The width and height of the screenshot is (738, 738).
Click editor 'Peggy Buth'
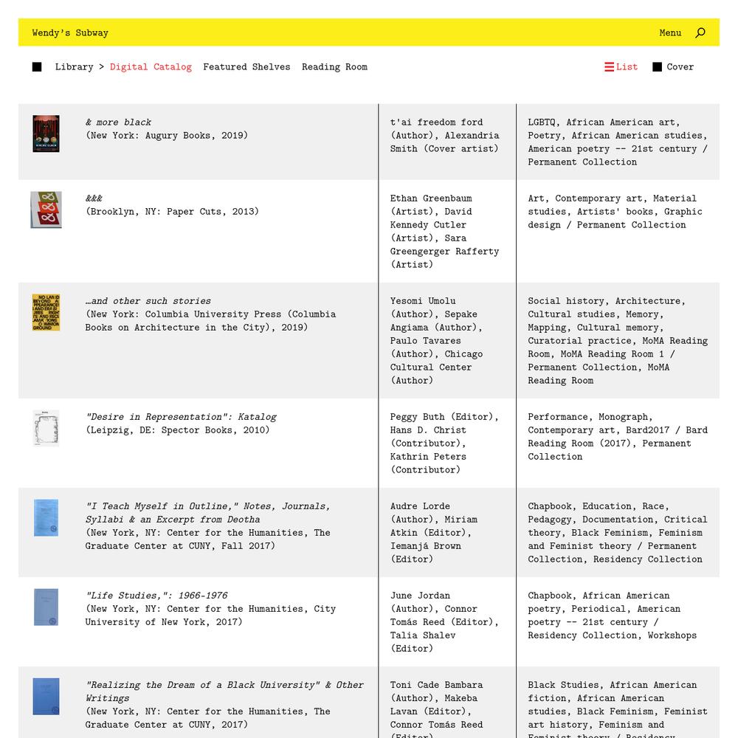[417, 416]
